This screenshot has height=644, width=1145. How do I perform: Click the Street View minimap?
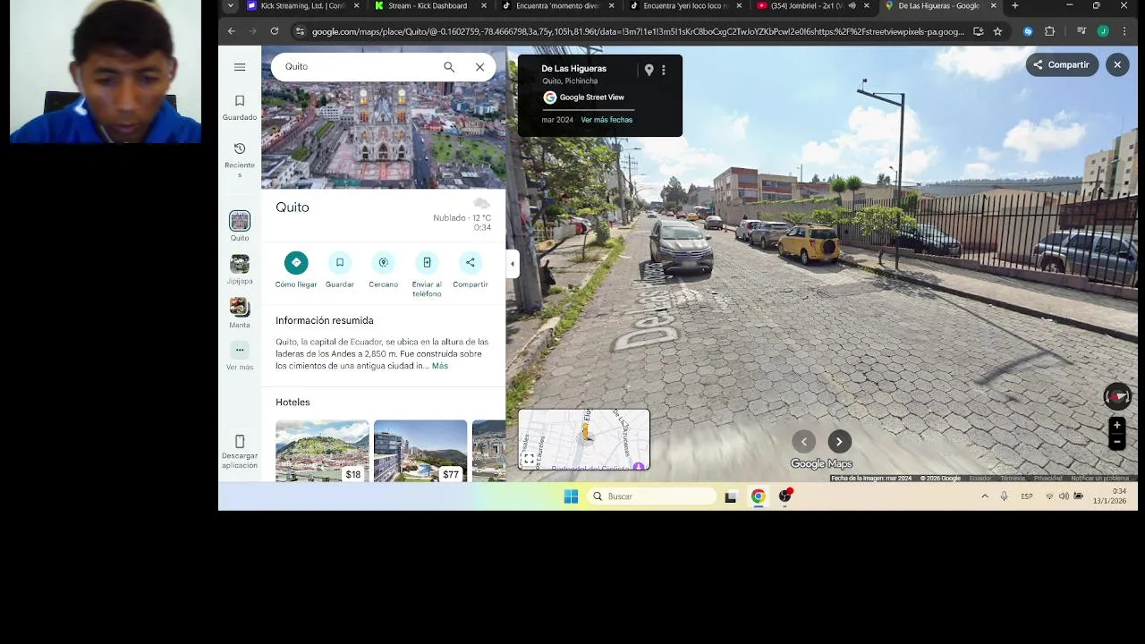[x=584, y=439]
